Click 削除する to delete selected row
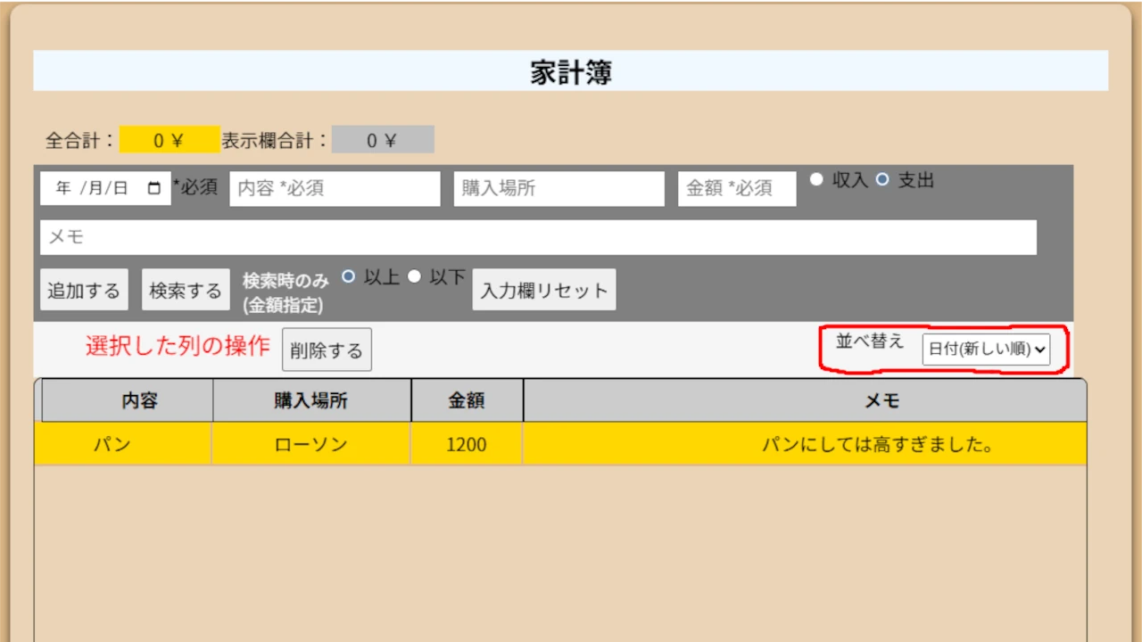The height and width of the screenshot is (642, 1142). (x=327, y=350)
